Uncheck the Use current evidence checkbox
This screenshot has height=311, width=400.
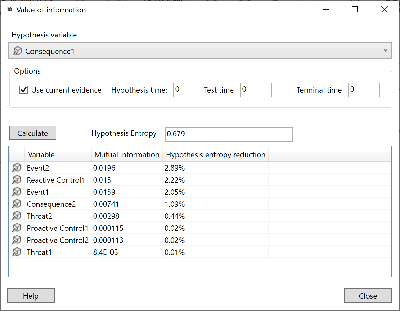[x=23, y=90]
